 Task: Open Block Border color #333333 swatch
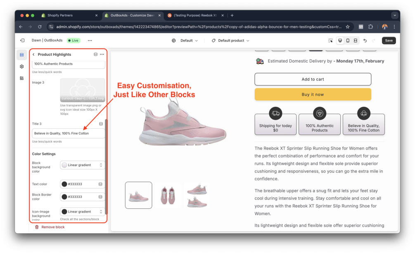64,196
